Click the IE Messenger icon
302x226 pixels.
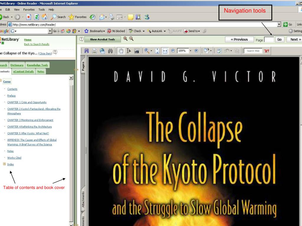[x=147, y=17]
